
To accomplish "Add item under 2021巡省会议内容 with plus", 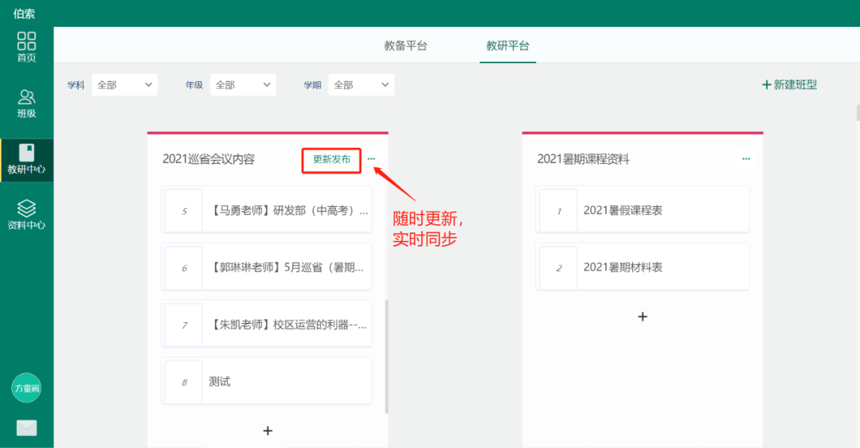I will [x=268, y=431].
